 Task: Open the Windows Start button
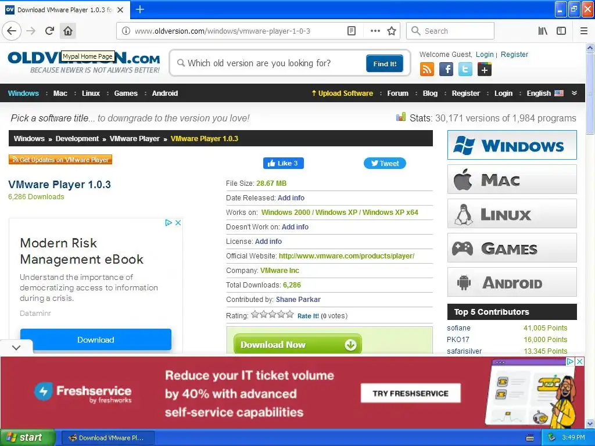(x=27, y=438)
